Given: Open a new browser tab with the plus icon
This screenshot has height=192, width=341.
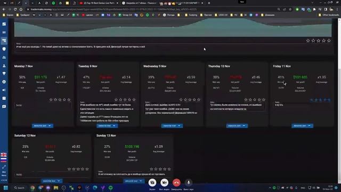Looking at the screenshot, I should pyautogui.click(x=209, y=3).
